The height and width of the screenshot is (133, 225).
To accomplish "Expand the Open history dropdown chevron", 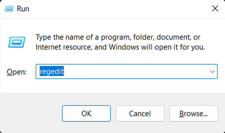I will 212,71.
